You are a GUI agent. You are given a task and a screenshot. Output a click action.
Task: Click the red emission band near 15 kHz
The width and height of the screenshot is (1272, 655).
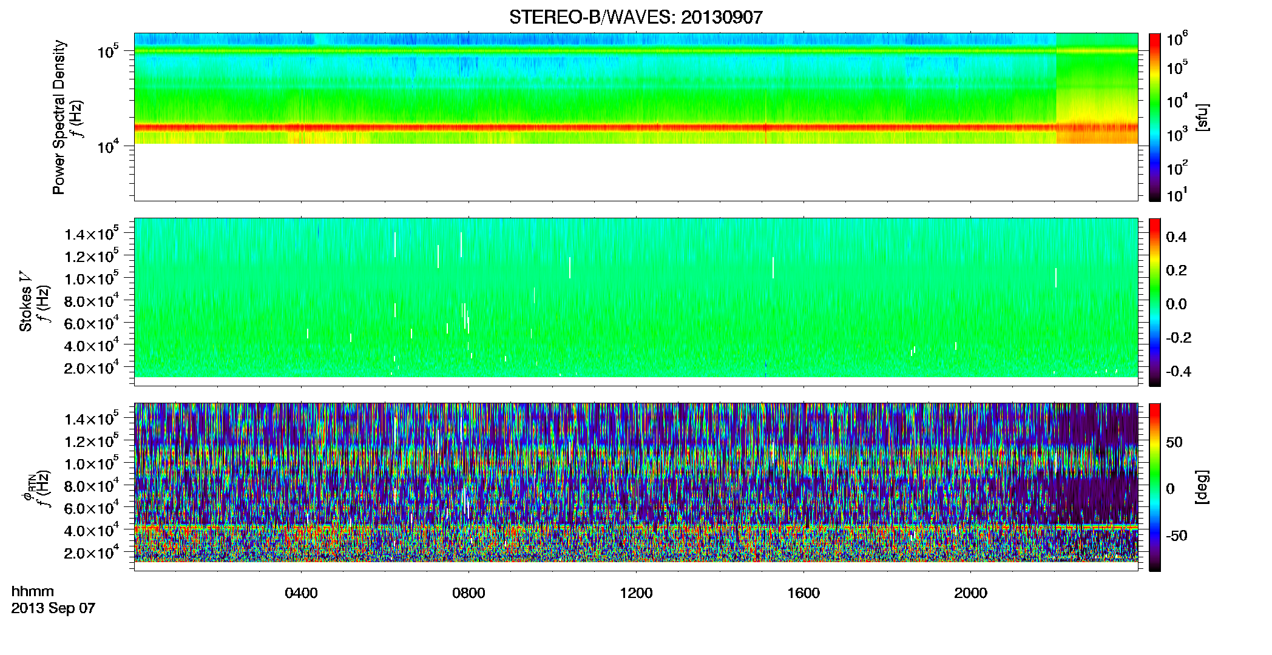pos(595,127)
